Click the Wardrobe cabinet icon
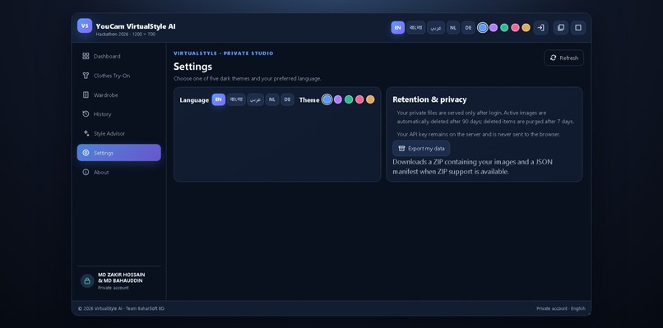 pos(86,95)
